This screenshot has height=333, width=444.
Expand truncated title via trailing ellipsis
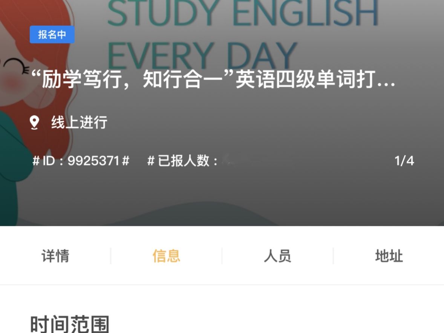pyautogui.click(x=386, y=81)
